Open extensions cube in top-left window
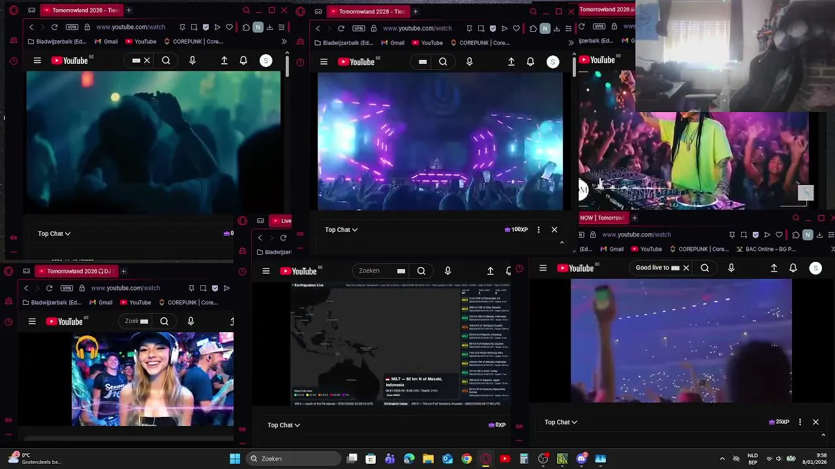Screen dimensions: 835x469 [x=246, y=27]
